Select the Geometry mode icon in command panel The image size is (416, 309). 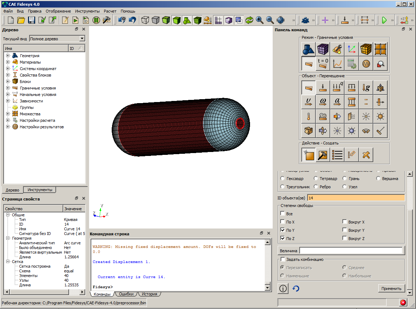pos(309,49)
